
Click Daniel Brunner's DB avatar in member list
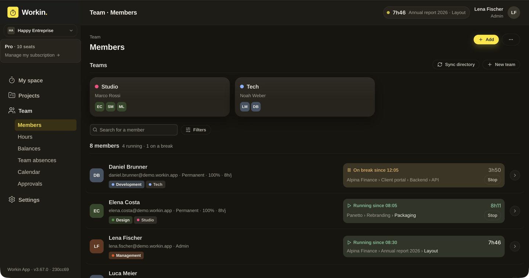point(97,175)
